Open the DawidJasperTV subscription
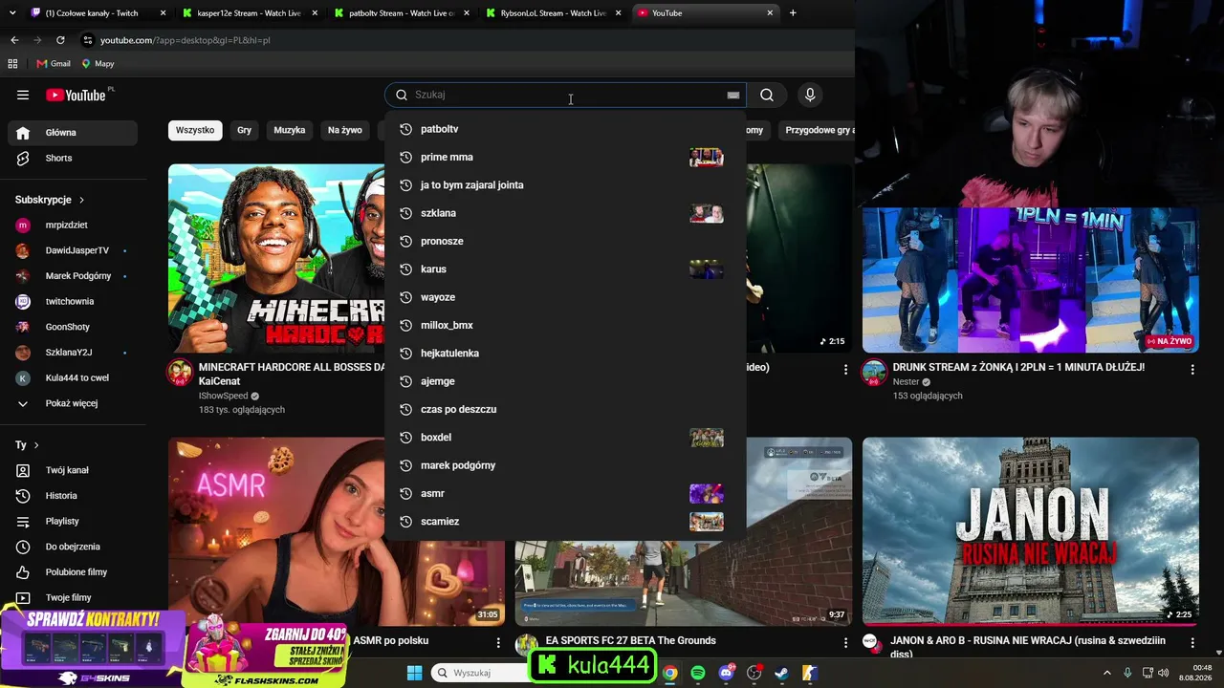This screenshot has height=688, width=1224. point(73,250)
